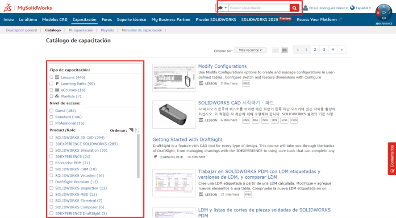Focus the Buscar capacitación search field
The width and height of the screenshot is (396, 218).
[x=259, y=8]
